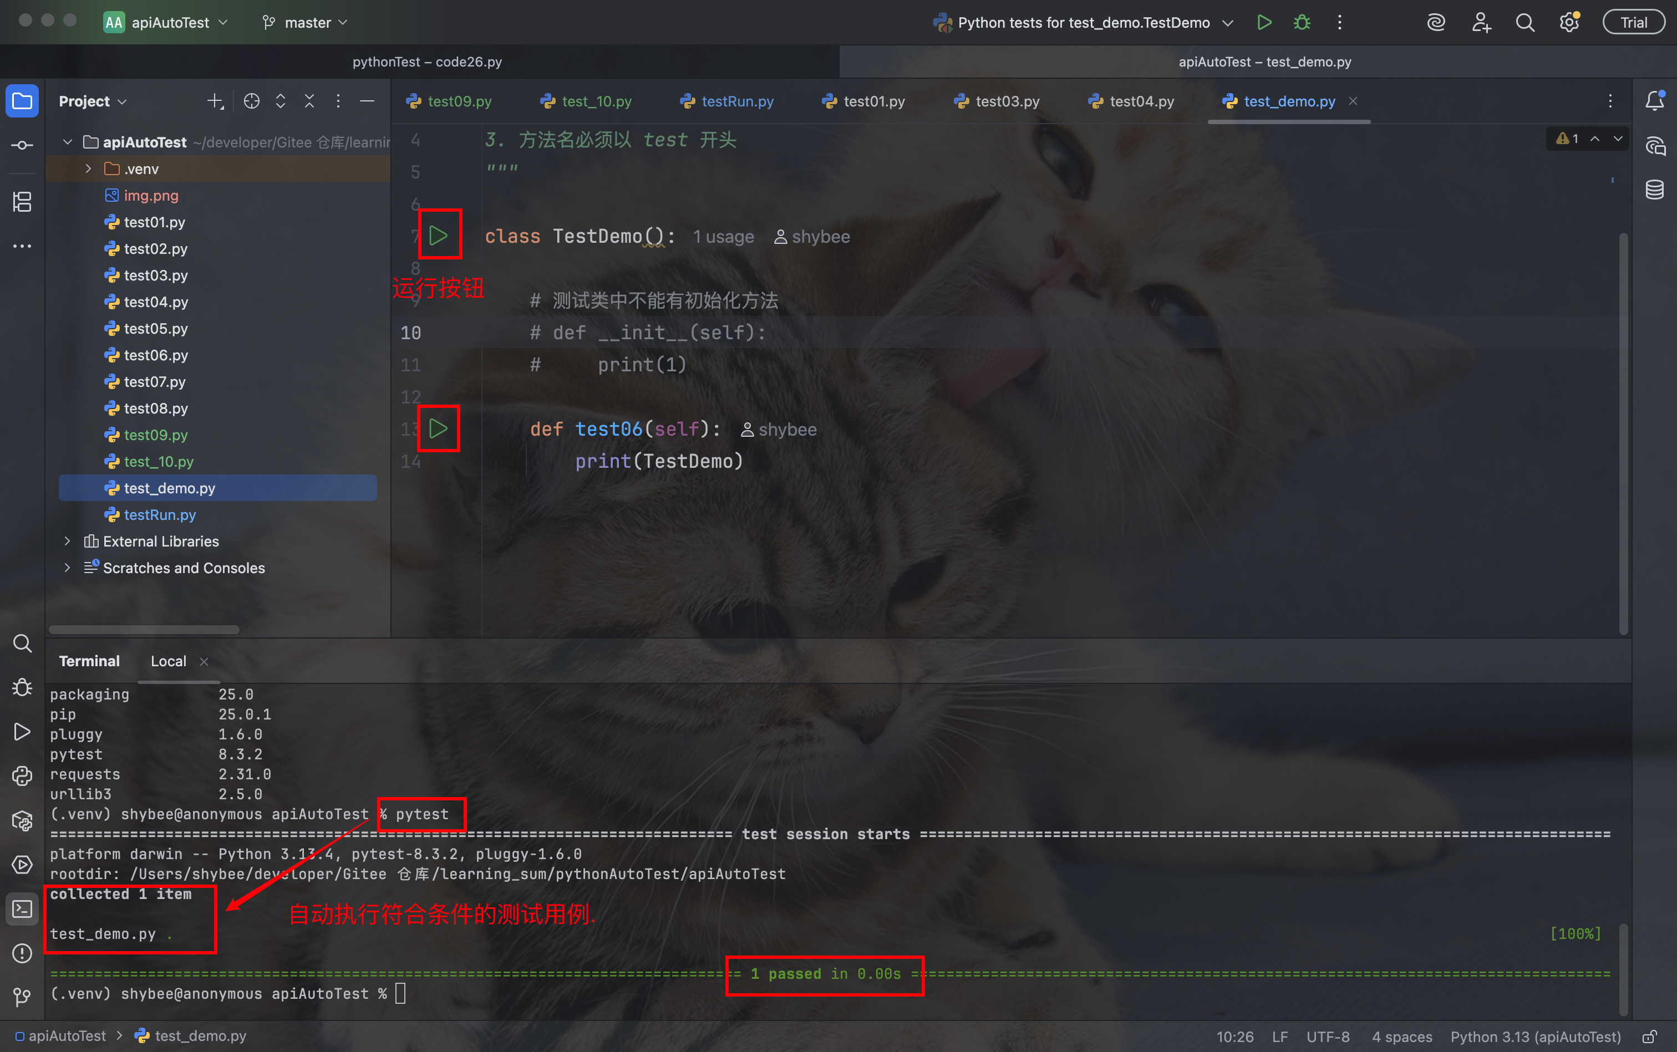Toggle the Project tool window folder button

(22, 101)
